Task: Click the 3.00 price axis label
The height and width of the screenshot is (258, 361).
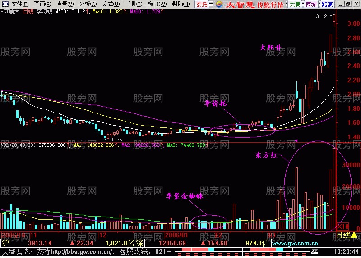Action: [x=354, y=24]
